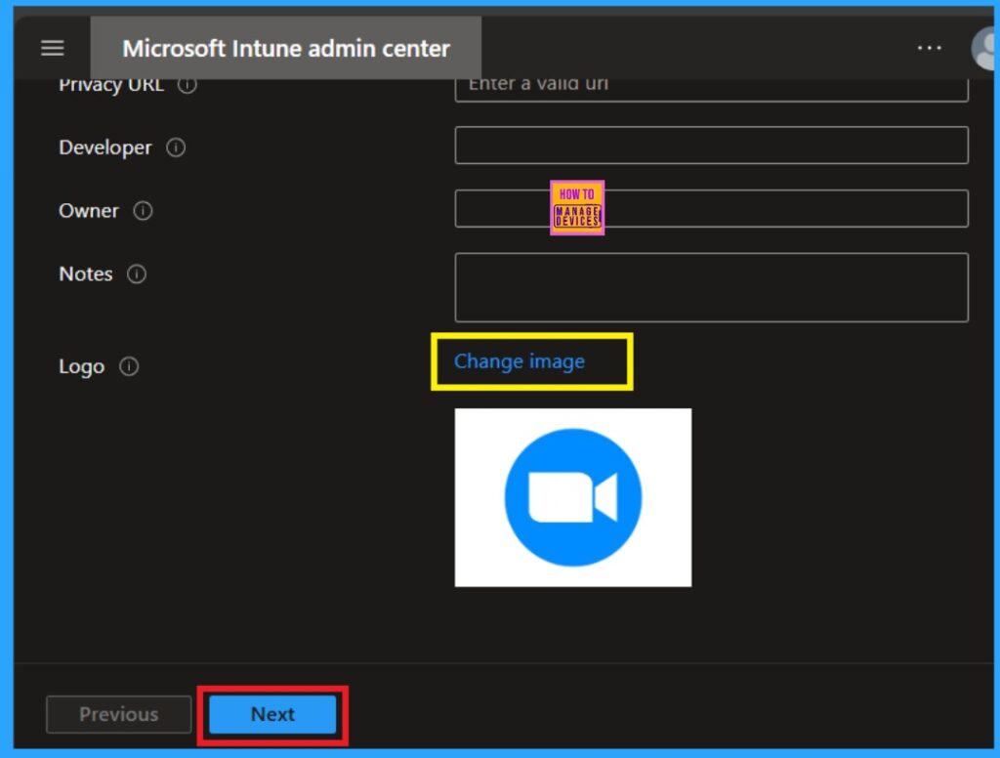The height and width of the screenshot is (758, 1000).
Task: Proceed with the Next button
Action: pos(272,714)
